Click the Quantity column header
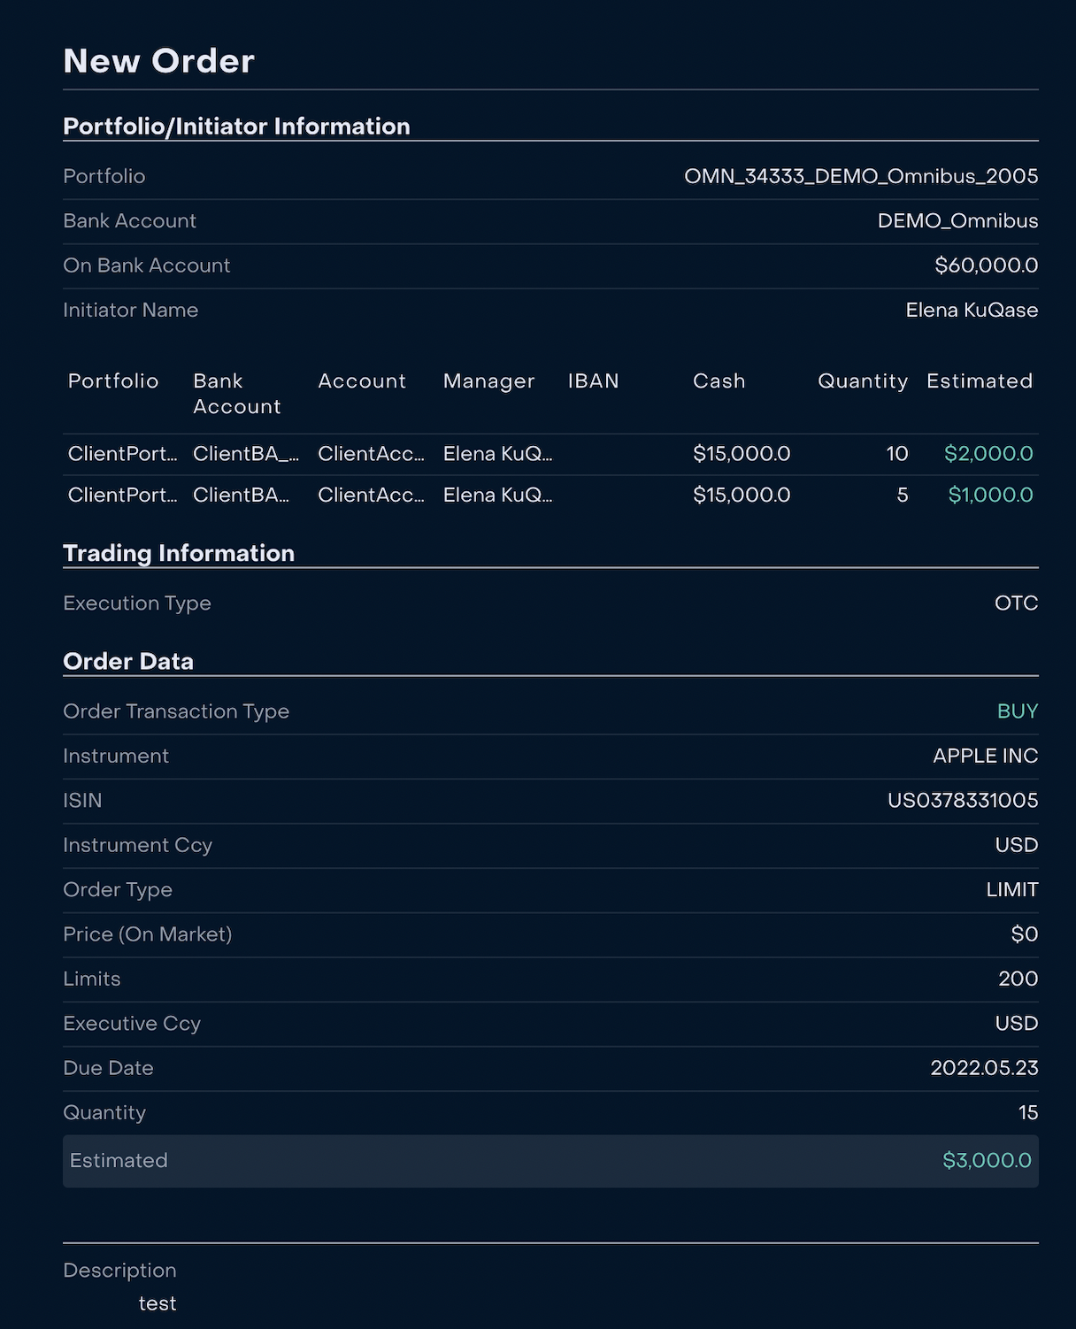1076x1329 pixels. point(862,381)
